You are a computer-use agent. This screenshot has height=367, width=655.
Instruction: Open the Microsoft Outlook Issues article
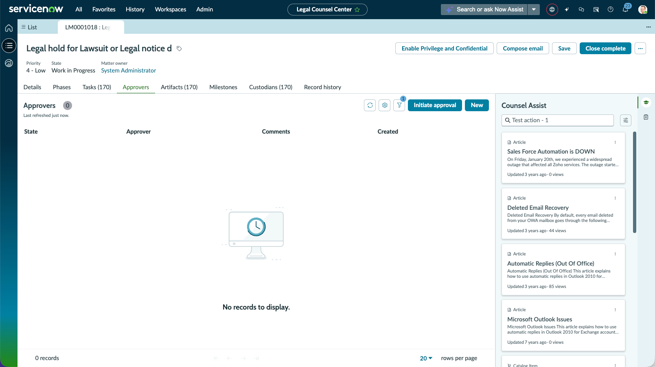pyautogui.click(x=539, y=319)
